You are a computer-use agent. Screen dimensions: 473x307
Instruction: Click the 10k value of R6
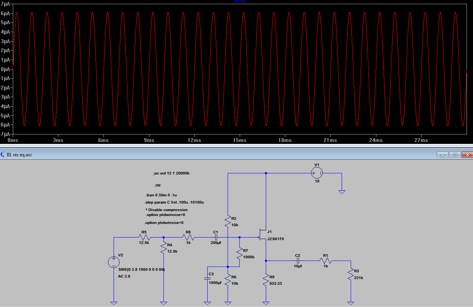[x=235, y=283]
